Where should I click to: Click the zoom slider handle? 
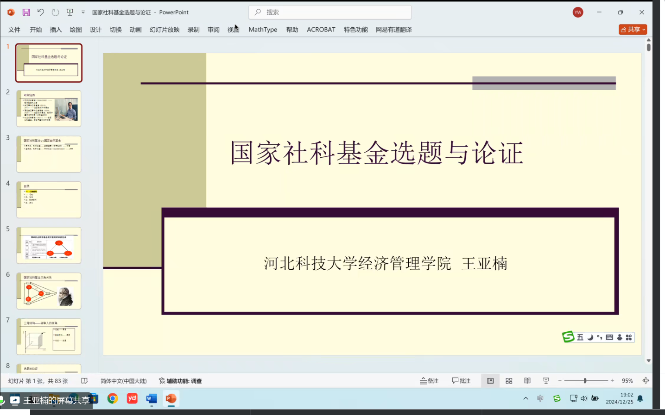tap(585, 381)
